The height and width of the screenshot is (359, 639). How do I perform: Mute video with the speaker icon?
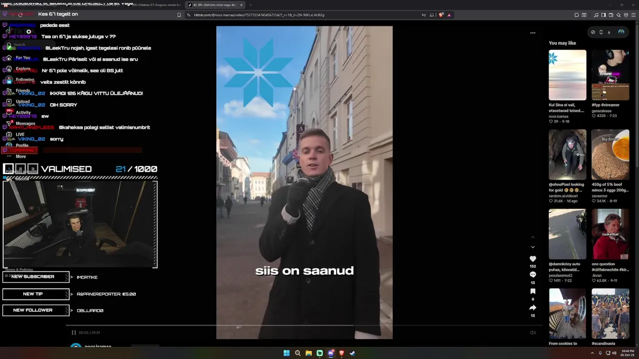533,333
